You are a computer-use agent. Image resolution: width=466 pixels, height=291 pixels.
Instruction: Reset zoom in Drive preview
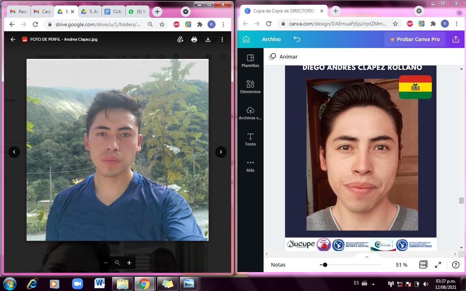click(117, 263)
